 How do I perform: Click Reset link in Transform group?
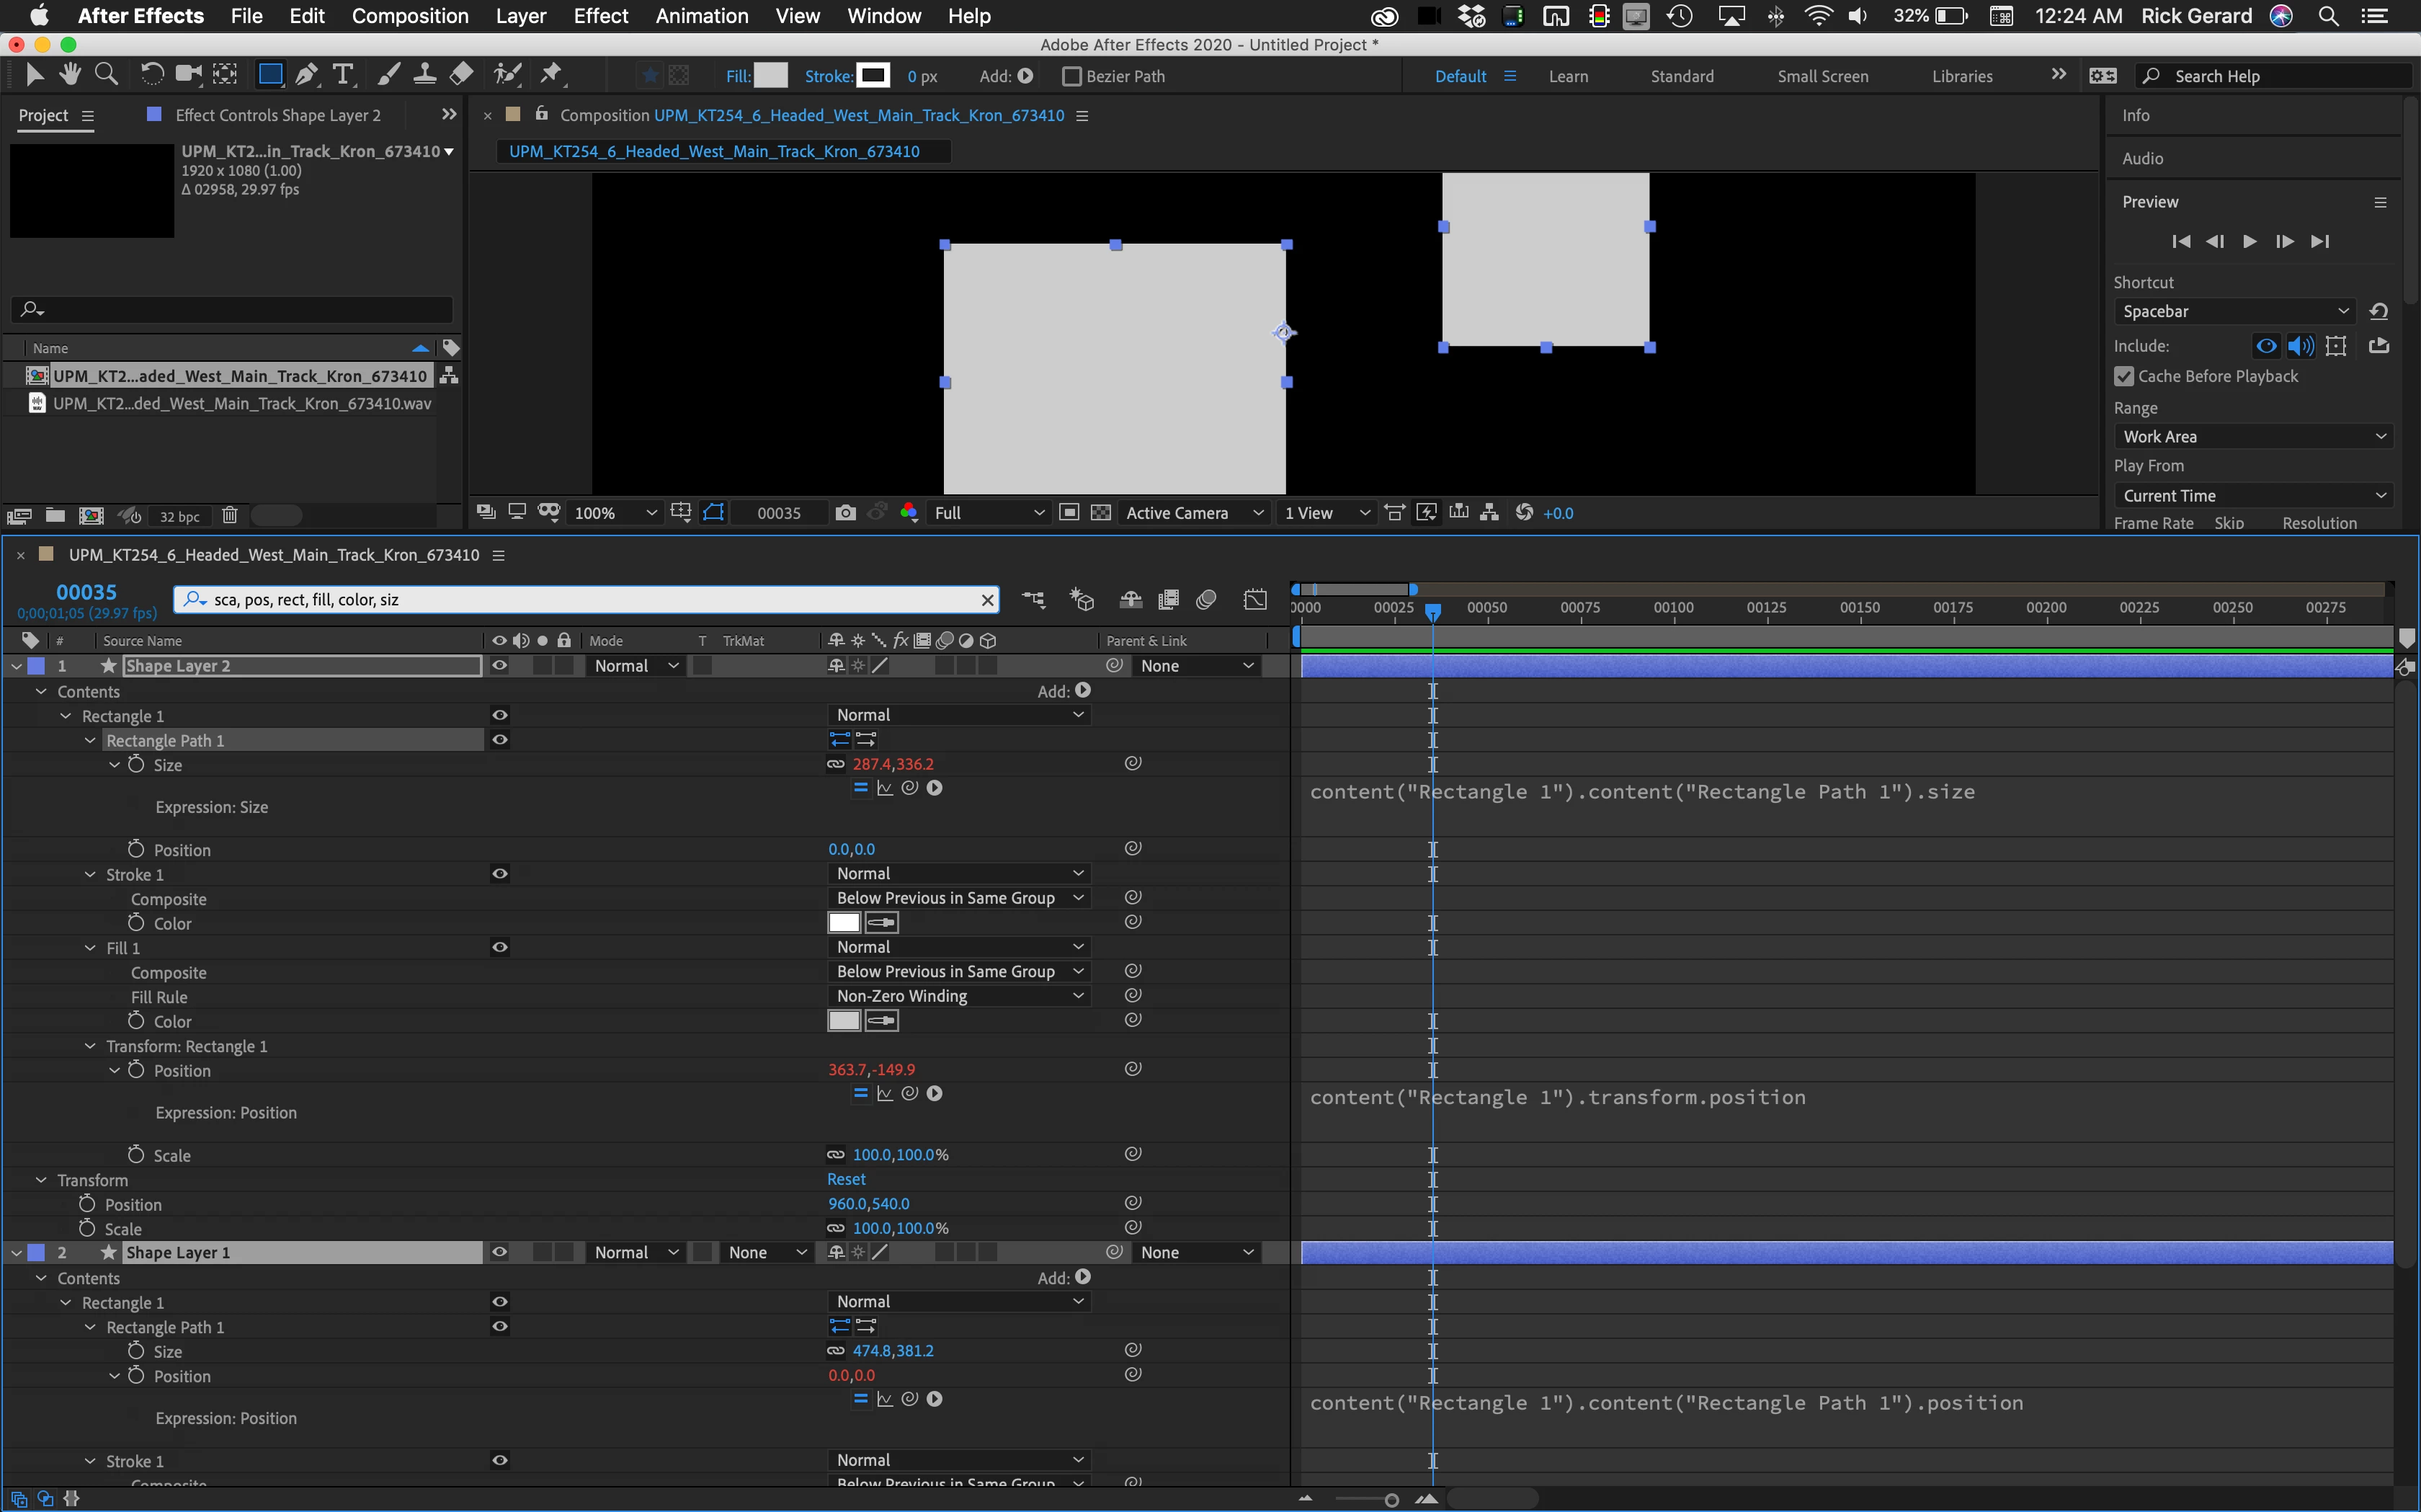pos(846,1180)
